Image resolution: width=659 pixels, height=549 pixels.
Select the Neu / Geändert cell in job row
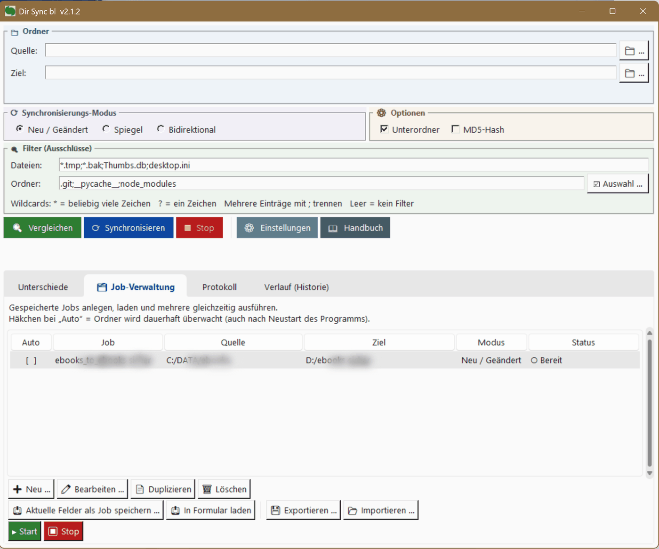pos(491,360)
